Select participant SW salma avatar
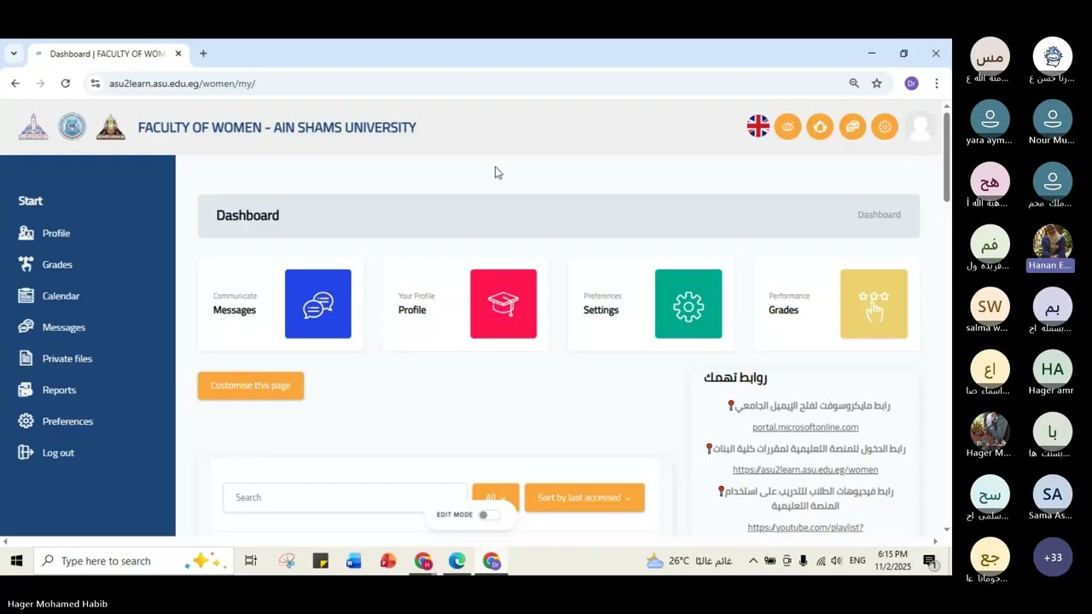 [x=990, y=307]
